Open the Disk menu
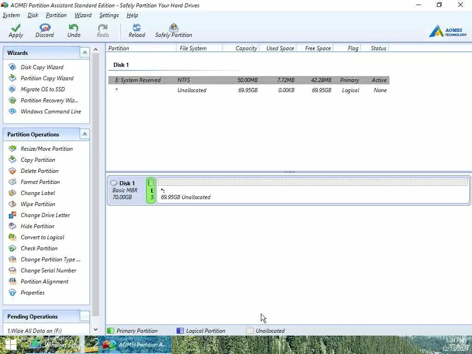The height and width of the screenshot is (354, 472). [x=33, y=15]
